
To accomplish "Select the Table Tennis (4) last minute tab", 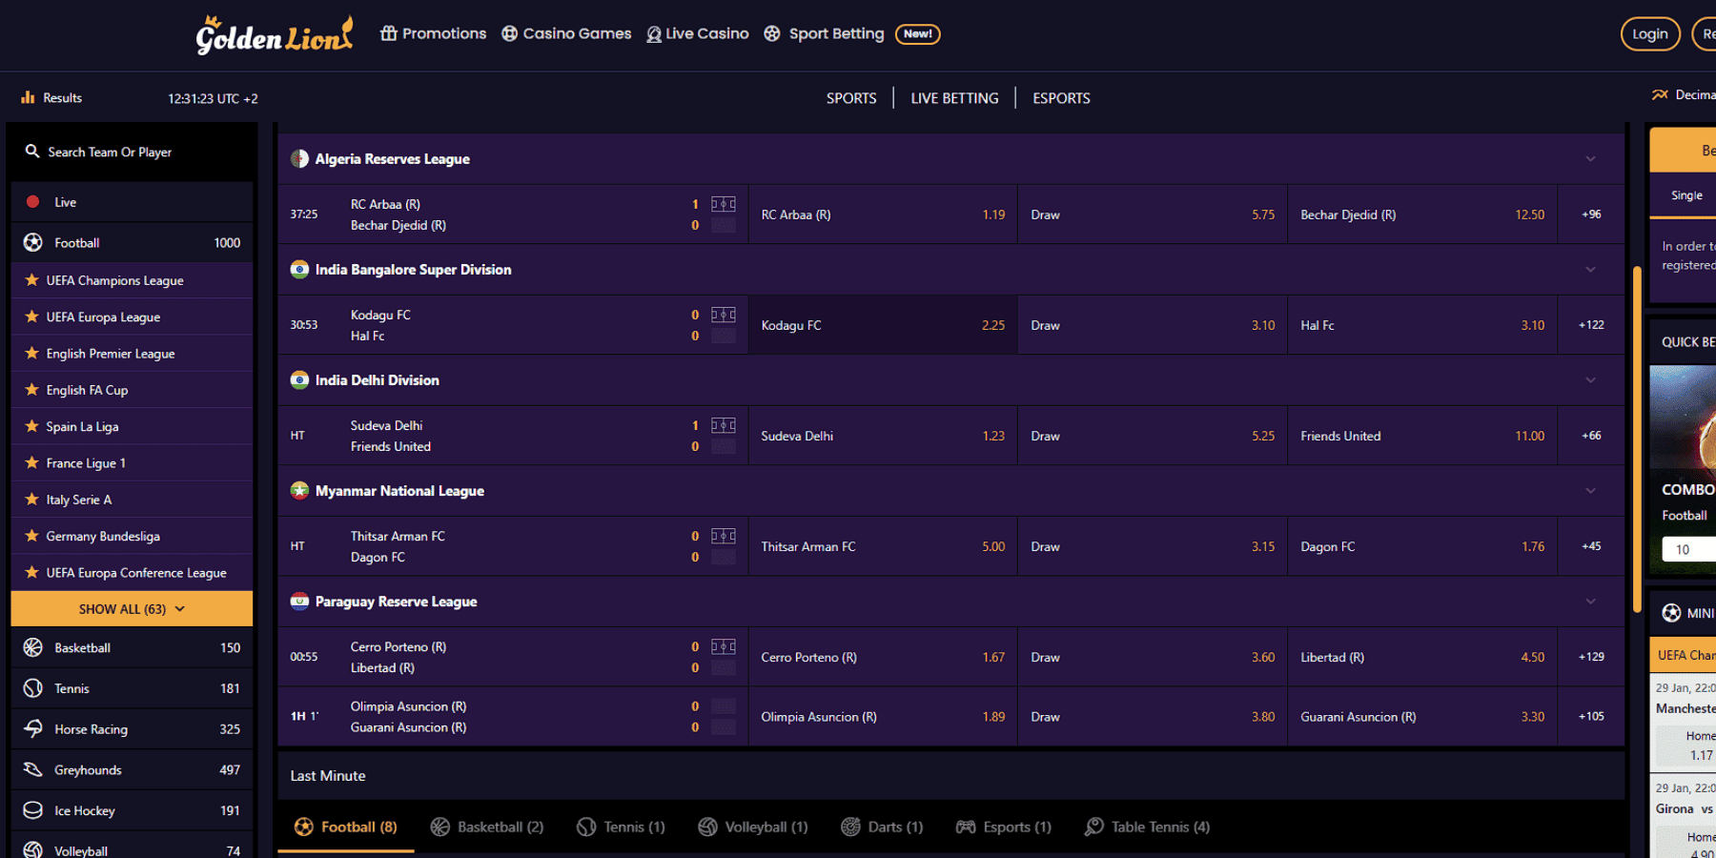I will (1148, 827).
